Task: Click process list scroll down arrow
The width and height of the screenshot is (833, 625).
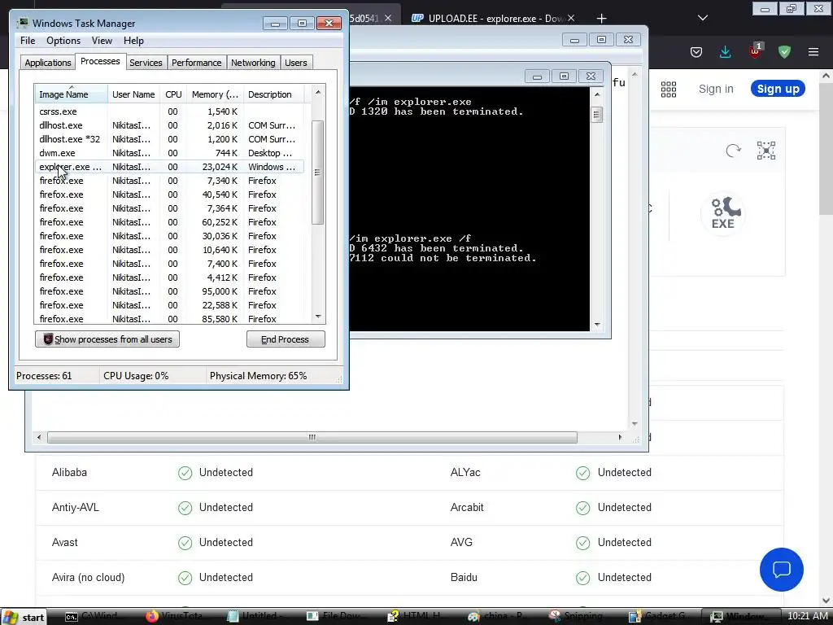Action: [x=318, y=317]
